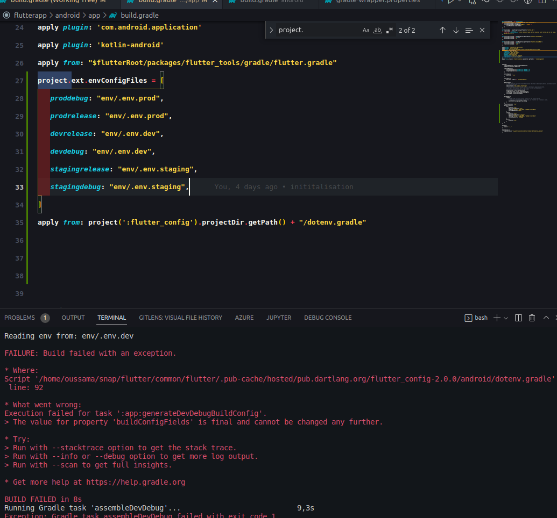
Task: Click android in the breadcrumb path
Action: pos(67,15)
